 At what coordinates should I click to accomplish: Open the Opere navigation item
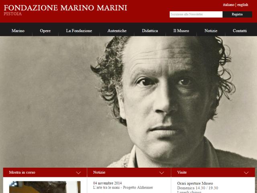click(45, 31)
